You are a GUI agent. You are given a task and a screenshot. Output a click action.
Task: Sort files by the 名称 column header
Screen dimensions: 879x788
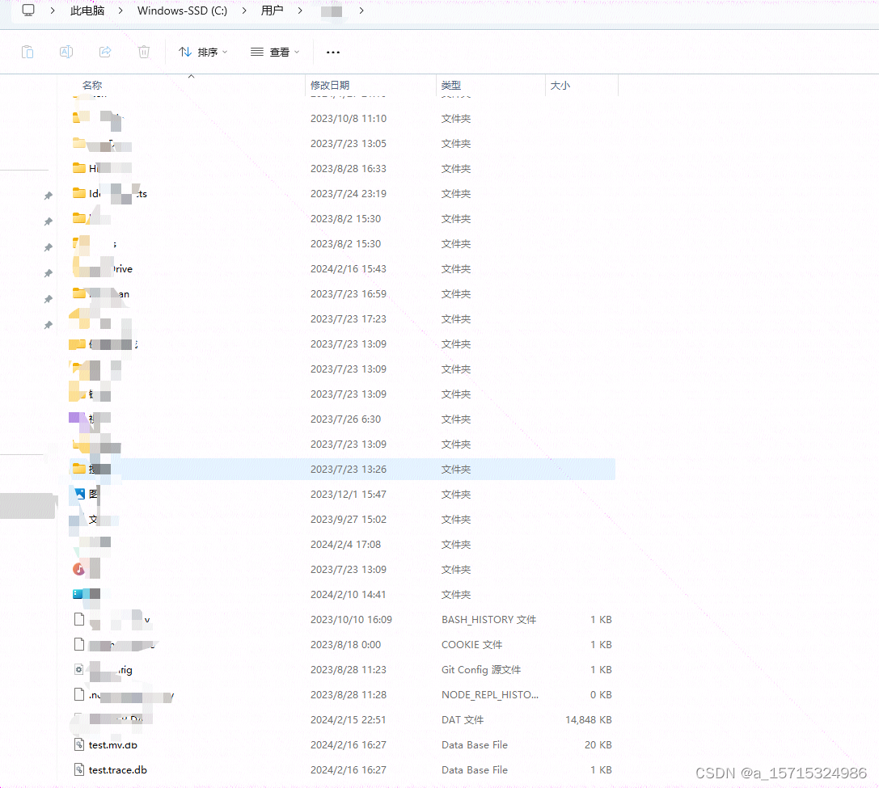pyautogui.click(x=92, y=85)
